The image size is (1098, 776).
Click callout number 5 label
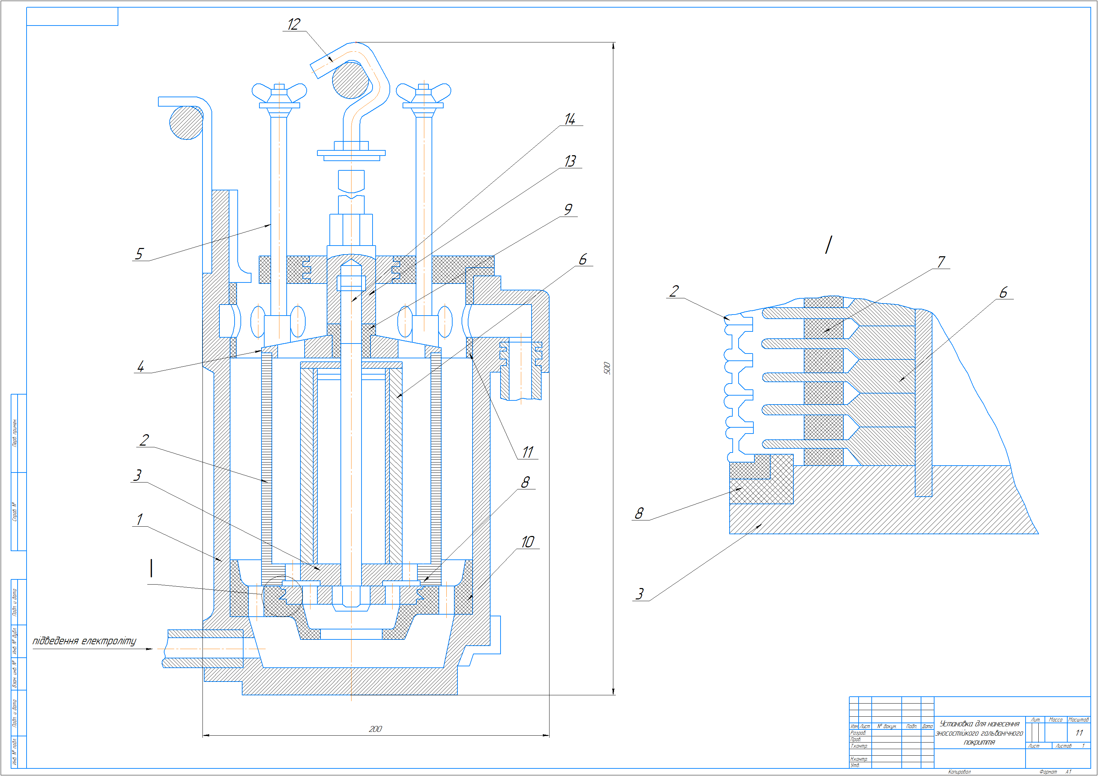pos(139,253)
